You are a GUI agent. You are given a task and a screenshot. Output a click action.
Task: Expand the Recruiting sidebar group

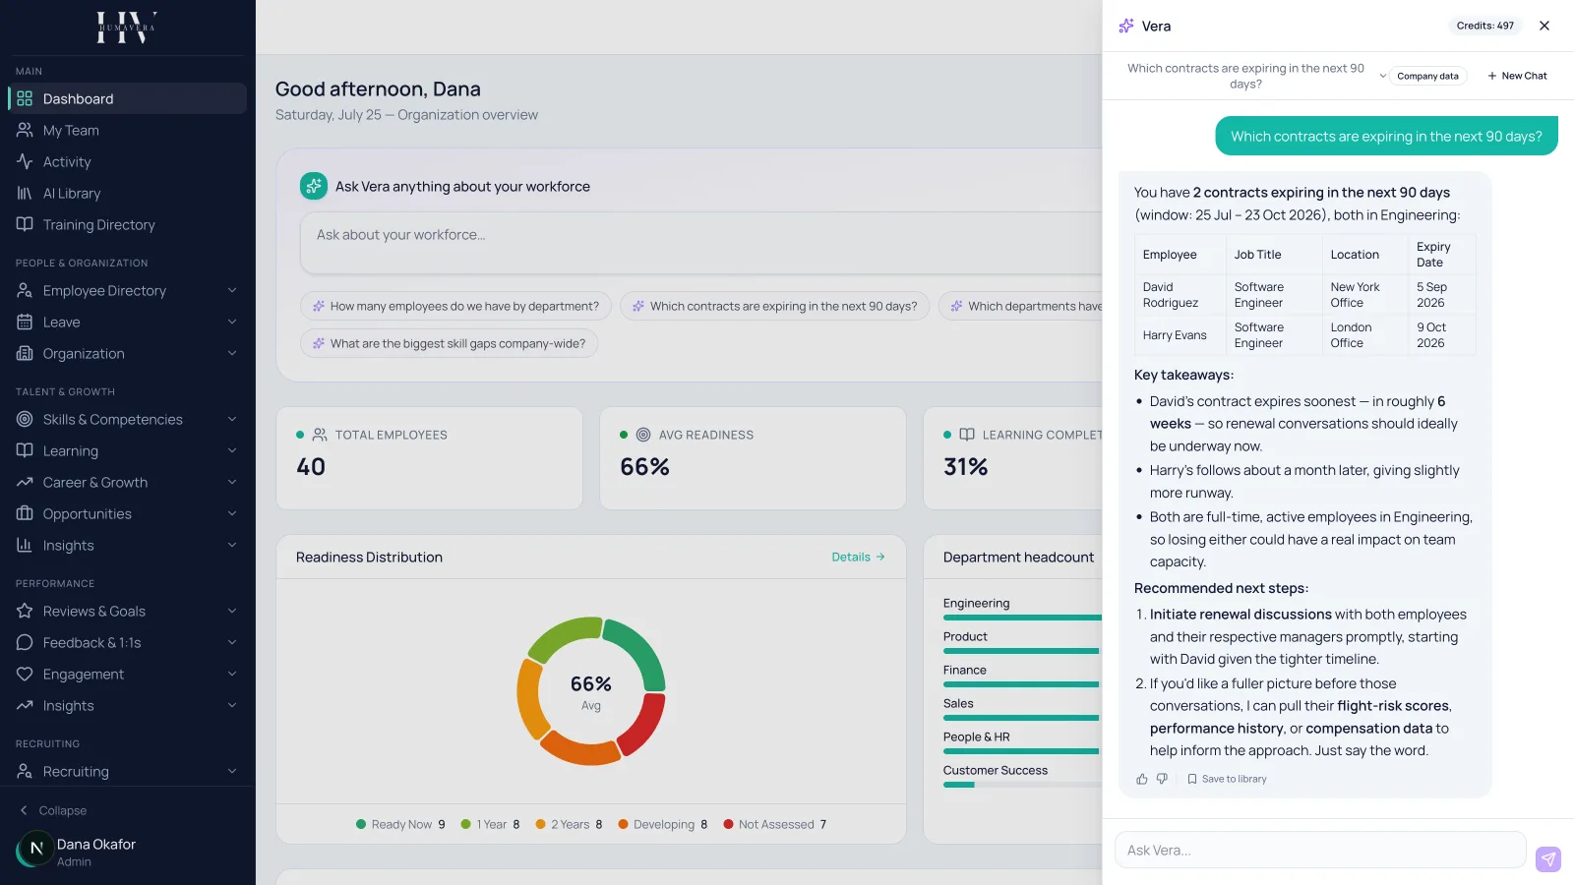click(128, 772)
